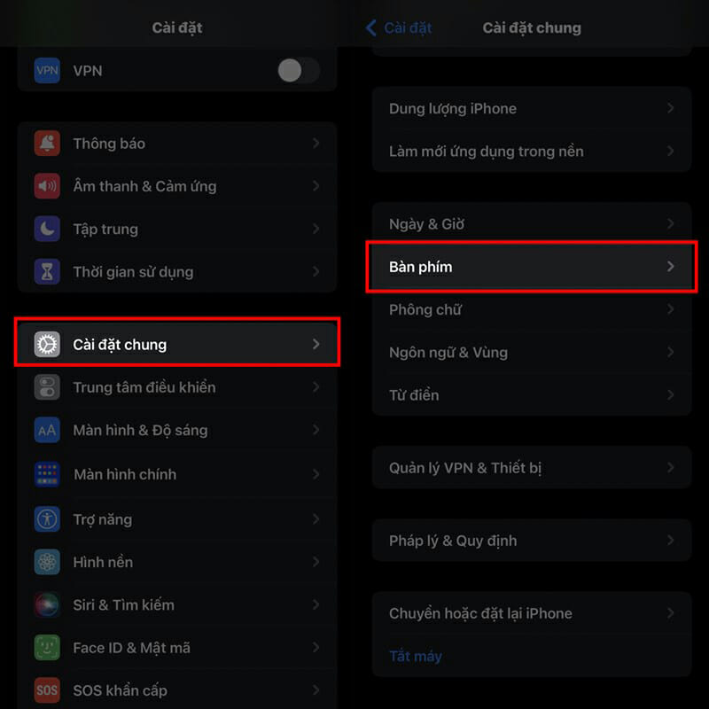Image resolution: width=709 pixels, height=709 pixels.
Task: Tap the Trung tâm điều khiển icon
Action: click(47, 387)
